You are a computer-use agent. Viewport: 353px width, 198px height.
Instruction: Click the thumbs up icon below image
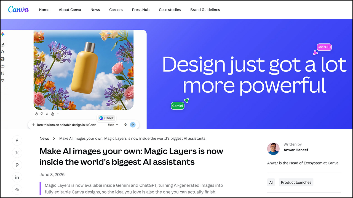[36, 114]
